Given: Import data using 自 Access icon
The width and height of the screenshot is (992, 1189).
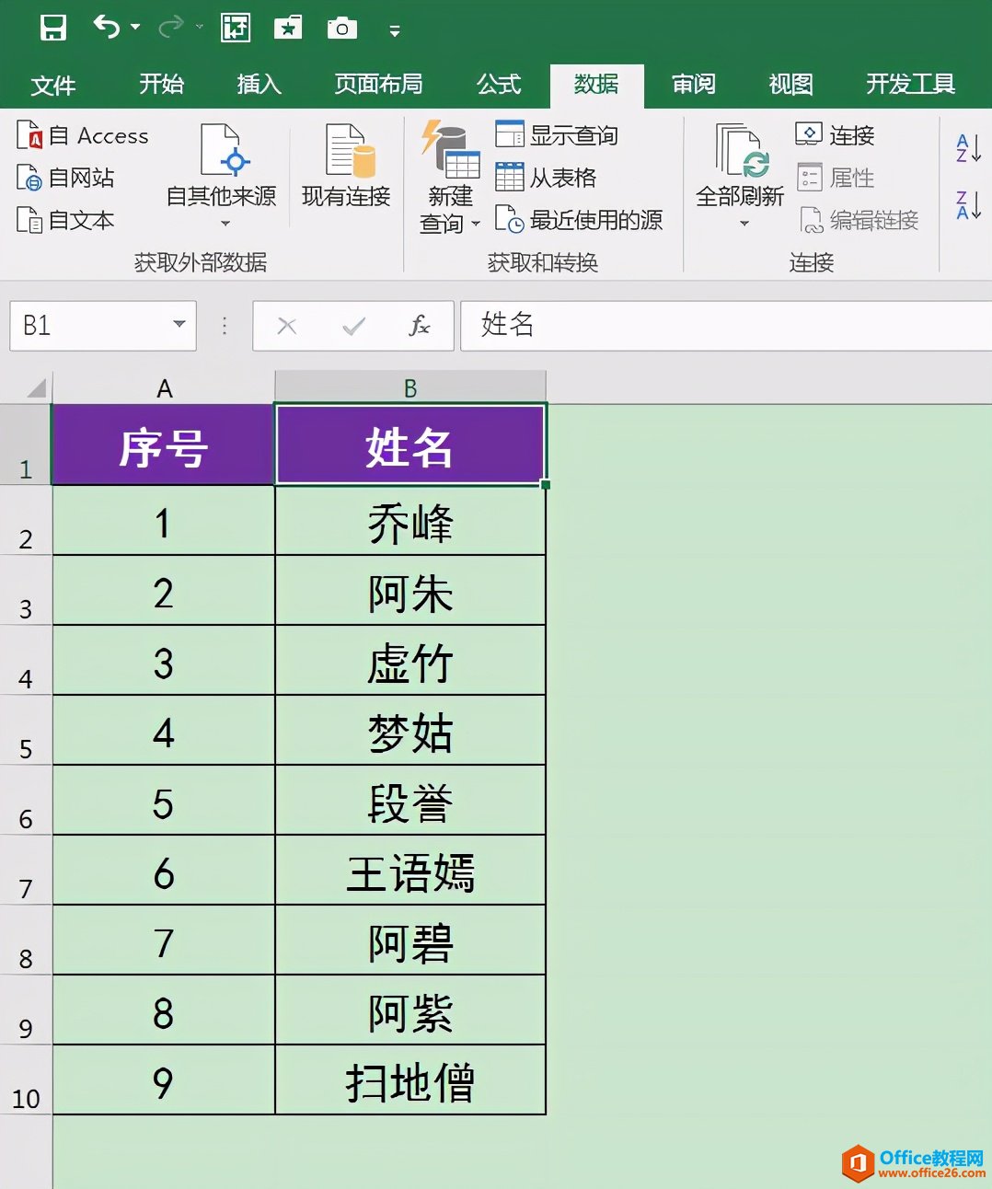Looking at the screenshot, I should point(30,136).
